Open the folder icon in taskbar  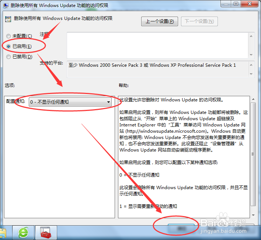(3, 233)
